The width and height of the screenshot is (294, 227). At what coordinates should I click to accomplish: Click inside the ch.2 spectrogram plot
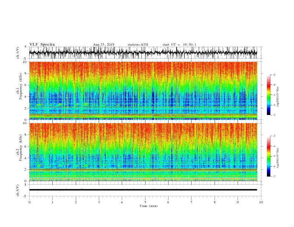point(143,152)
